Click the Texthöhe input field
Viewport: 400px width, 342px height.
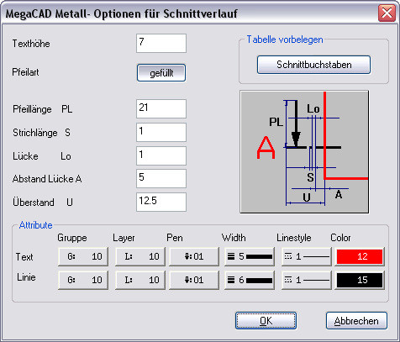click(161, 44)
